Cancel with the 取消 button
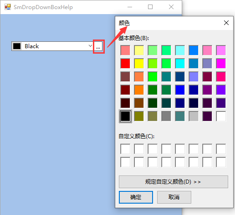 (x=174, y=197)
